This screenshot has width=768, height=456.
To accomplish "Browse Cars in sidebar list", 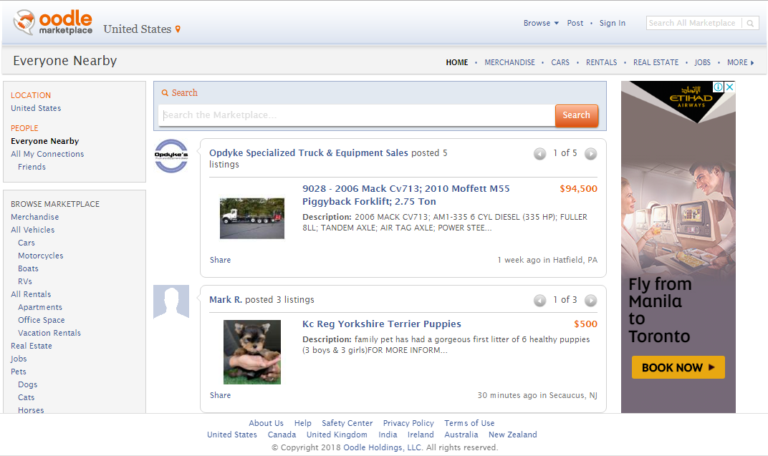I will tap(27, 243).
